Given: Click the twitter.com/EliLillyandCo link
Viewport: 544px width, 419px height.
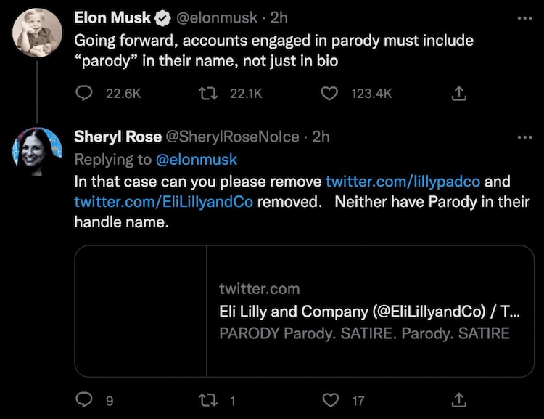Looking at the screenshot, I should pyautogui.click(x=163, y=201).
